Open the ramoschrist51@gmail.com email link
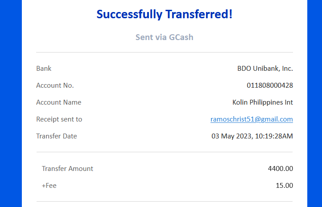The height and width of the screenshot is (207, 322). (x=252, y=119)
